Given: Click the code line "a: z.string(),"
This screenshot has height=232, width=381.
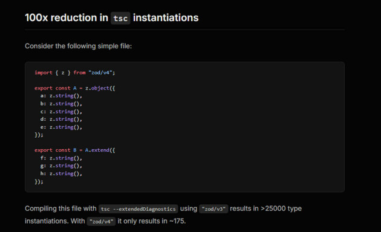Looking at the screenshot, I should [61, 96].
